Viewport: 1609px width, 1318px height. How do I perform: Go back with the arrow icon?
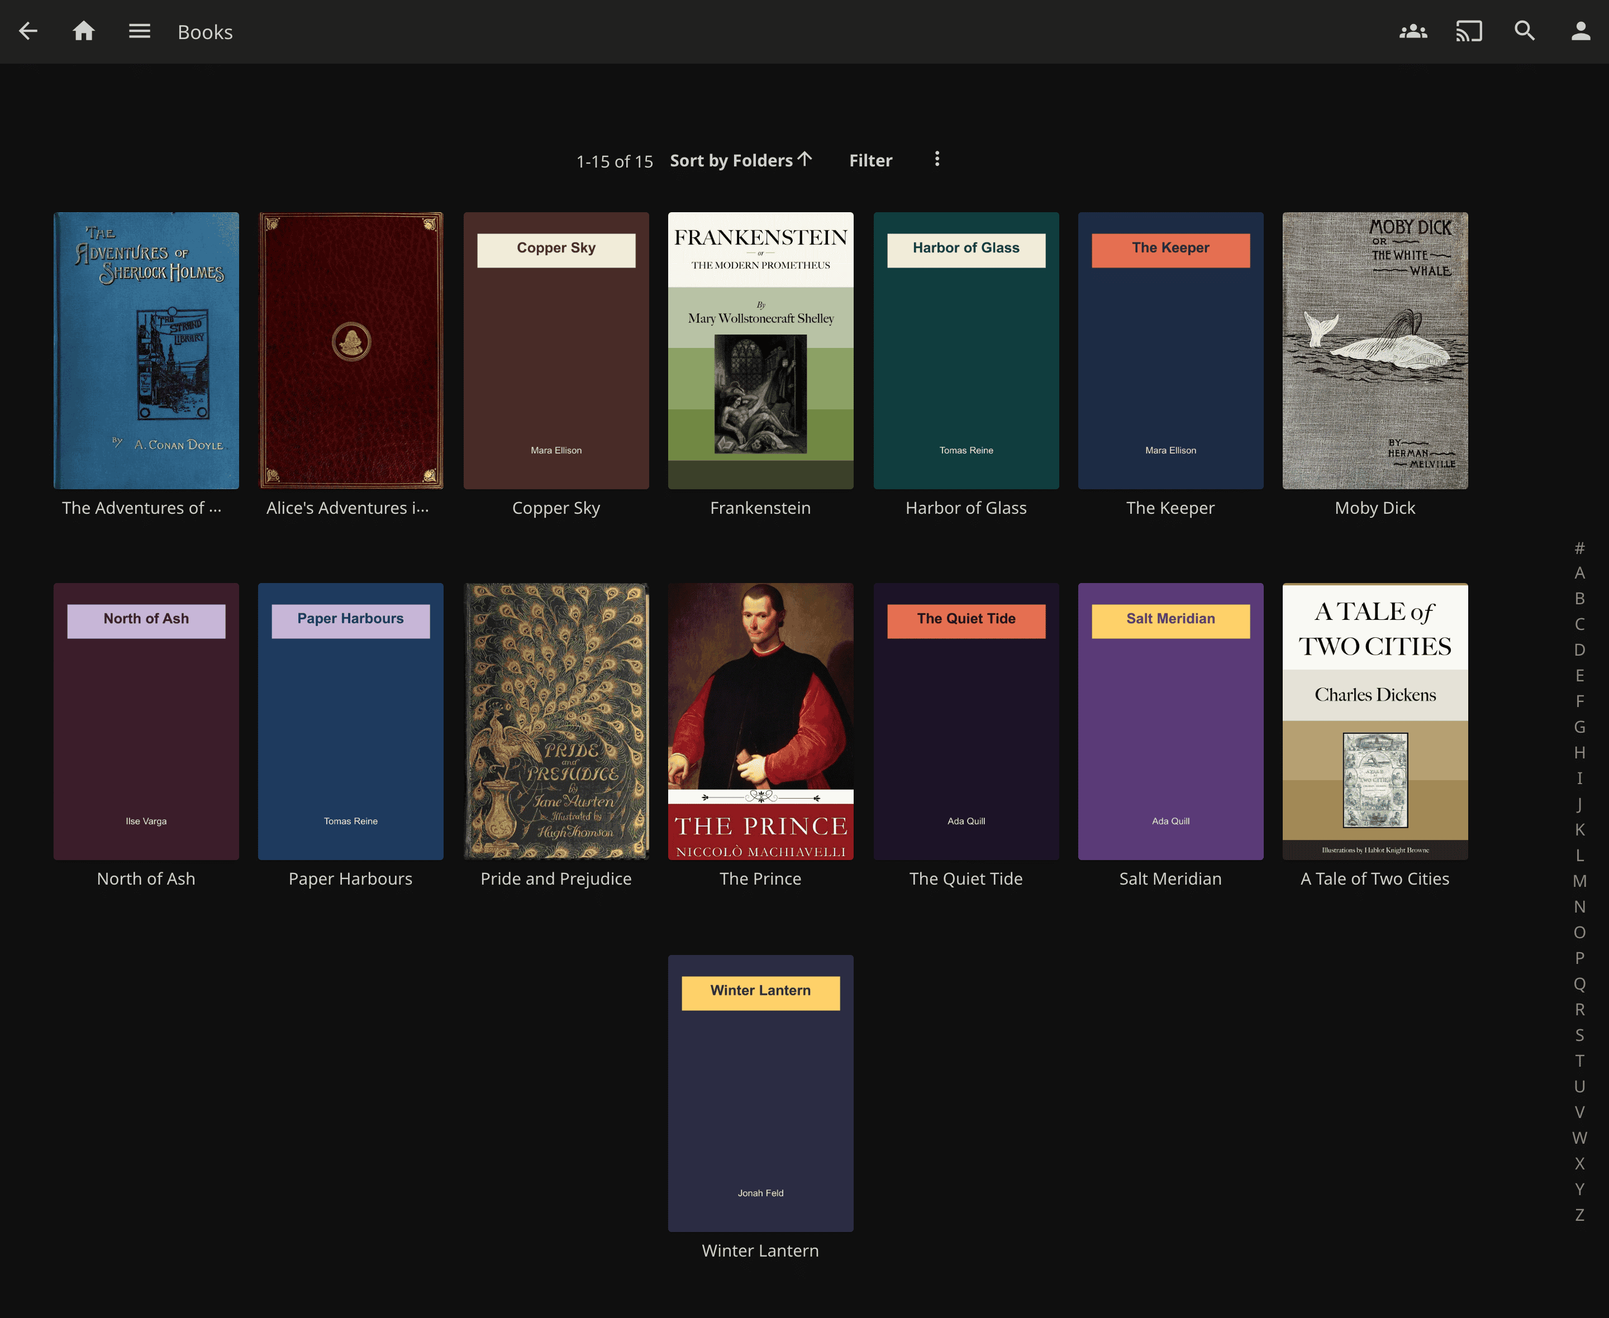pos(28,31)
